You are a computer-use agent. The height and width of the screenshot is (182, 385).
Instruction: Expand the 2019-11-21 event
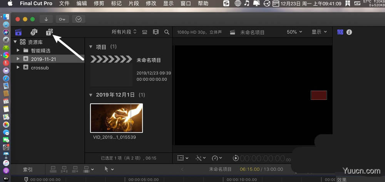pos(18,59)
